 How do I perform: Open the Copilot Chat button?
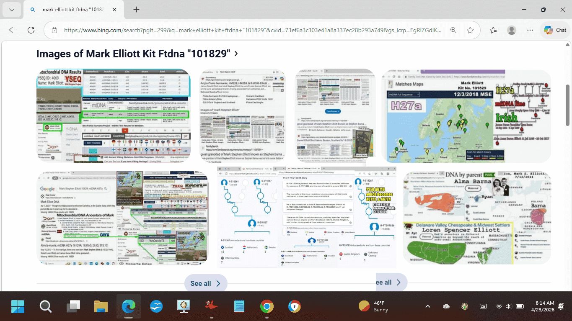(555, 30)
